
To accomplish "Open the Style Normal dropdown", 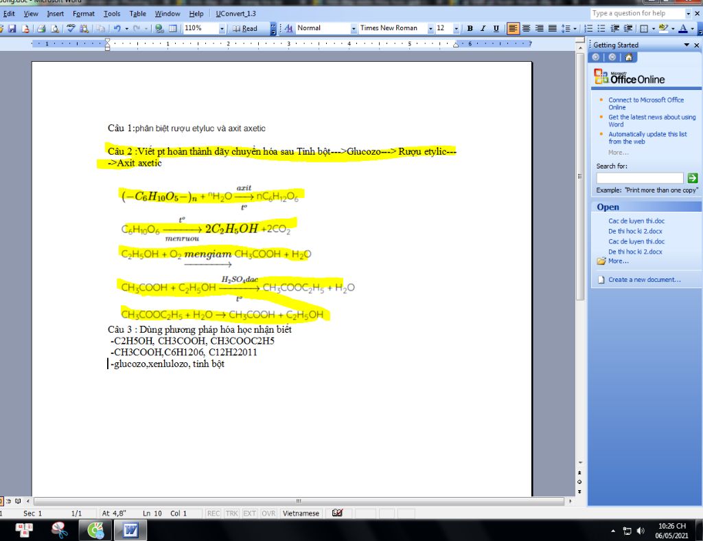I will (354, 29).
